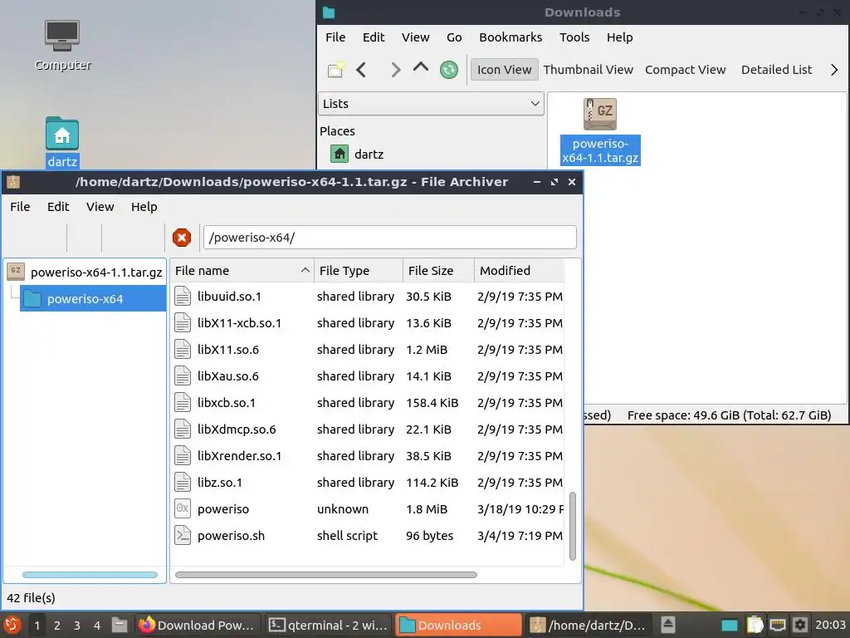Expand the toolbar overflow chevron
850x638 pixels.
click(x=833, y=70)
